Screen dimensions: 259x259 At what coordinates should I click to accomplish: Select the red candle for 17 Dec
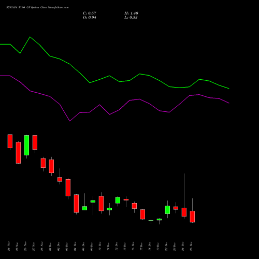click(142, 214)
